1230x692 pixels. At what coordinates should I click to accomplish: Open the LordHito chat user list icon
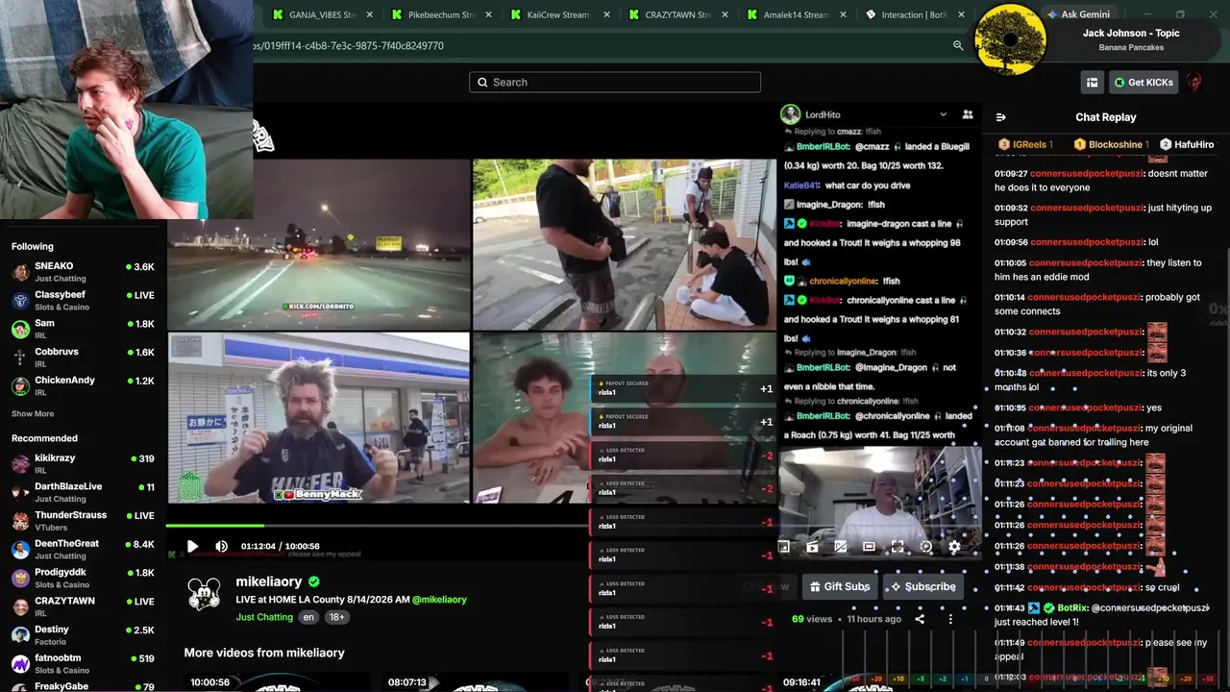point(967,114)
